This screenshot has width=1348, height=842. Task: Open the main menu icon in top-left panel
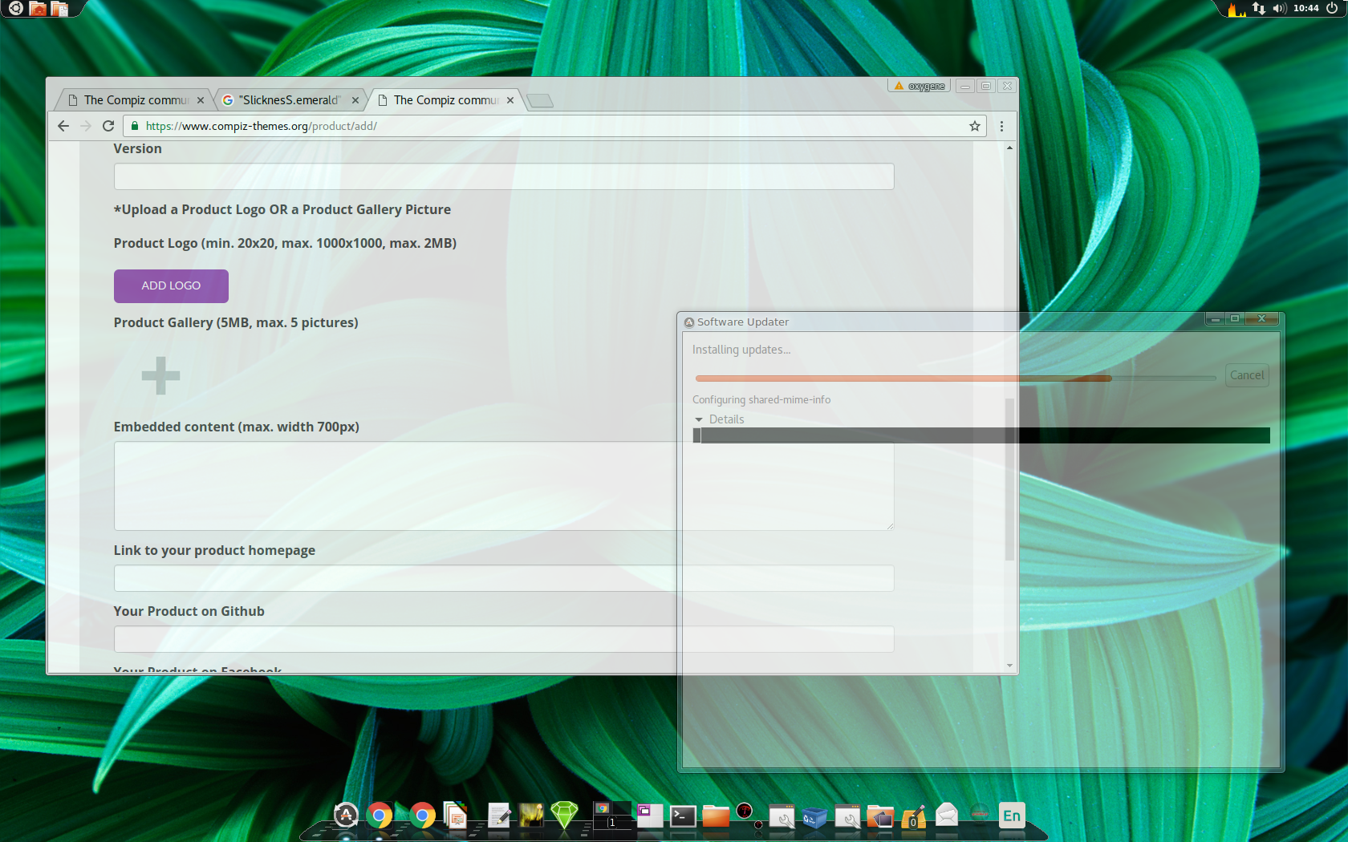(15, 8)
